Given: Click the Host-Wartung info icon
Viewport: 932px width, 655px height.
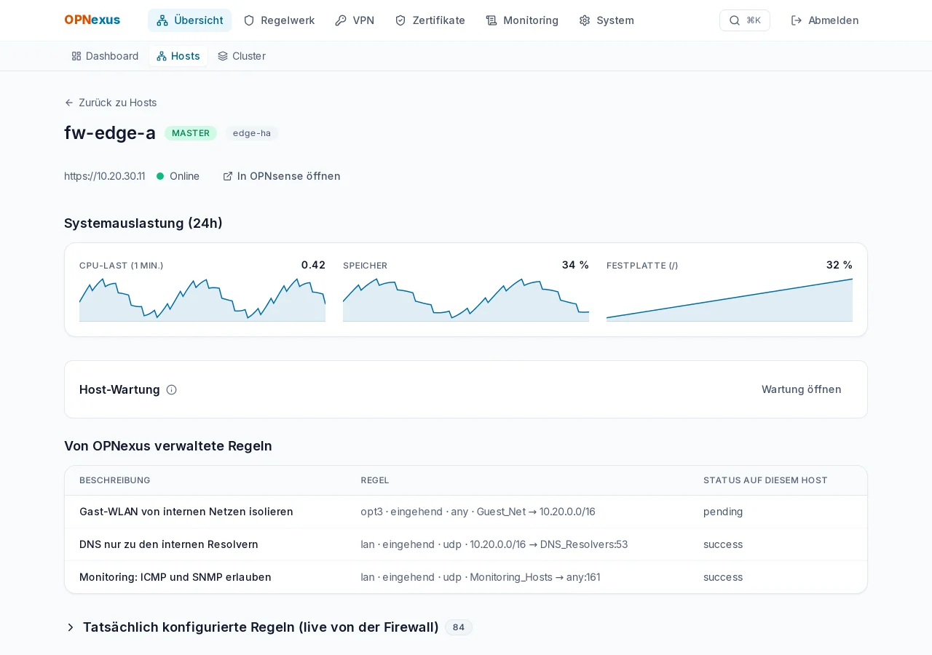Looking at the screenshot, I should tap(172, 389).
